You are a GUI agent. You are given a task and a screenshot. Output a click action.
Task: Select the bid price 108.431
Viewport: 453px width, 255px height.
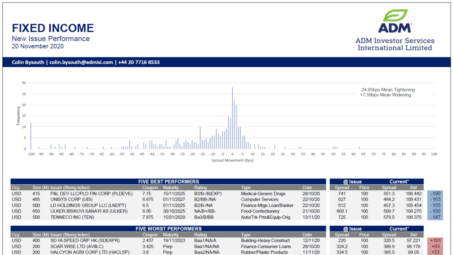pos(414,200)
